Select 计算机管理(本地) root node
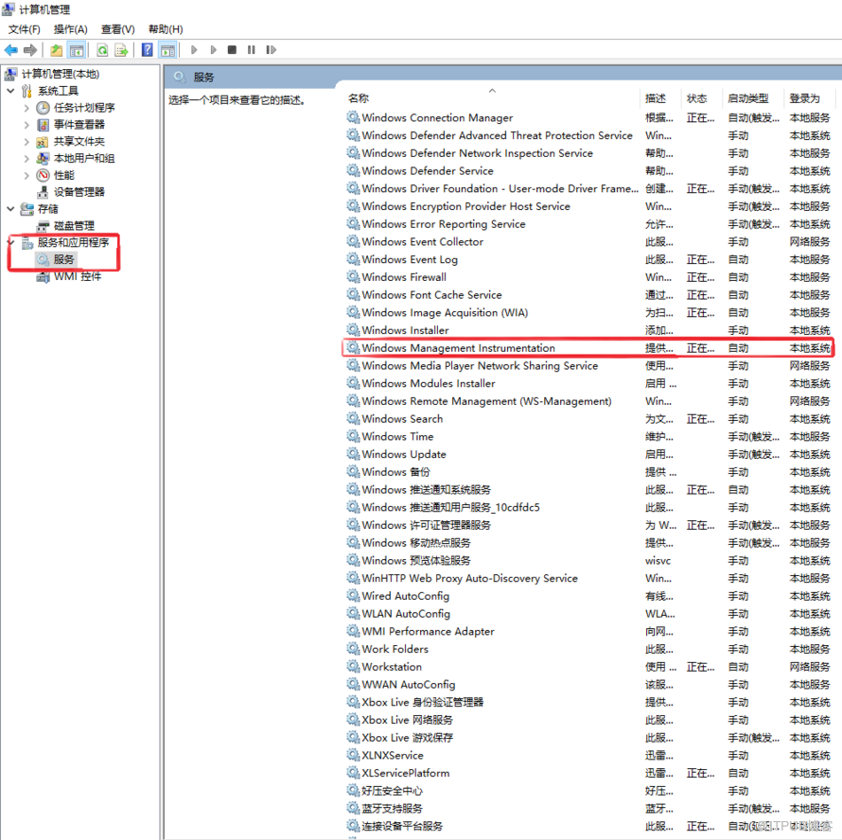The image size is (842, 840). pyautogui.click(x=52, y=74)
